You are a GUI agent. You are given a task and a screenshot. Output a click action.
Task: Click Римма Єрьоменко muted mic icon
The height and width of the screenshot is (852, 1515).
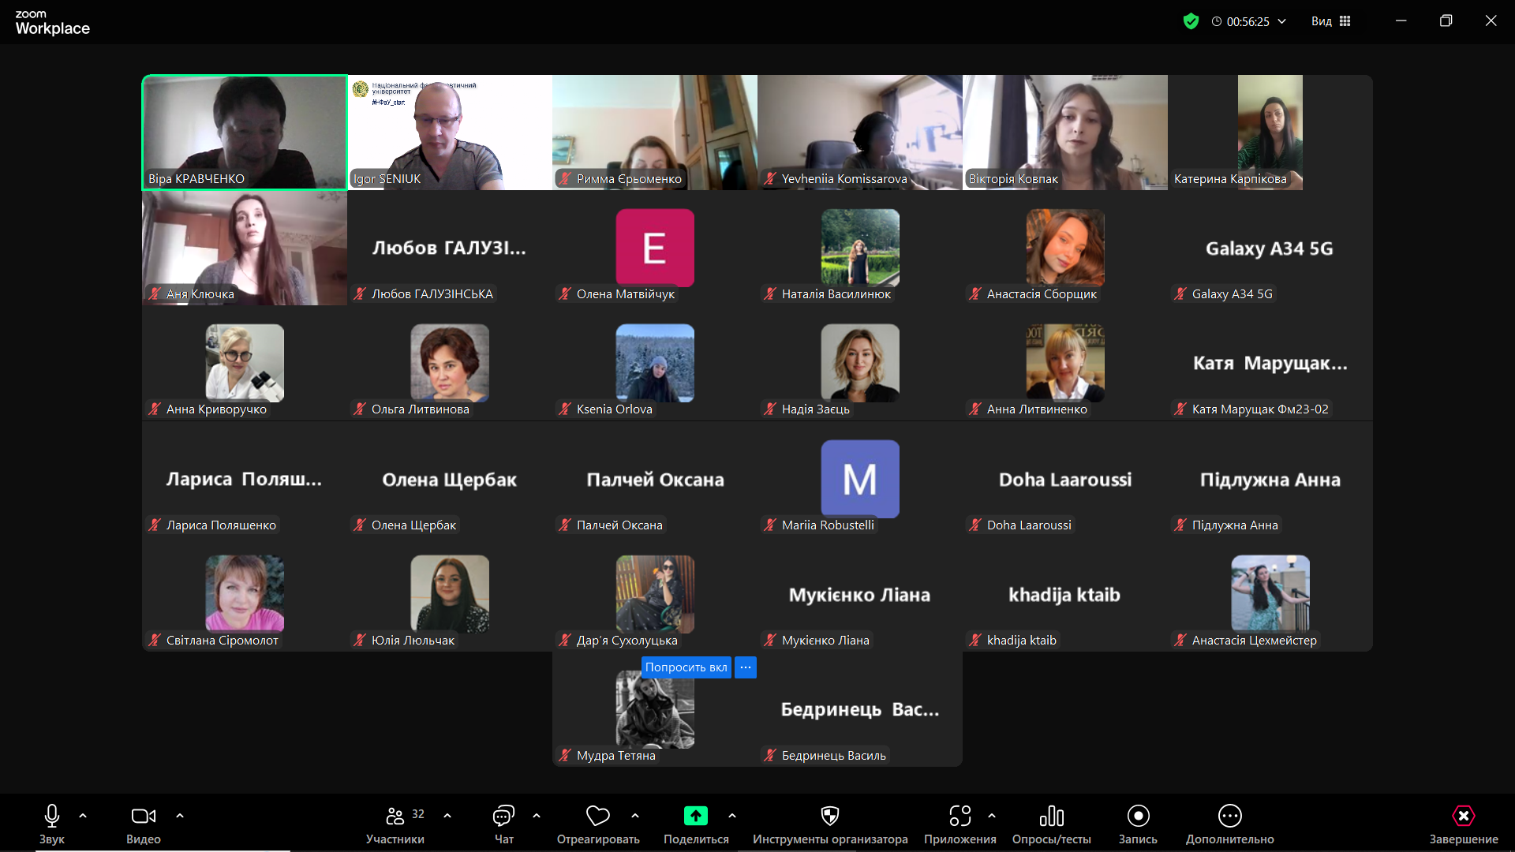[x=565, y=179]
